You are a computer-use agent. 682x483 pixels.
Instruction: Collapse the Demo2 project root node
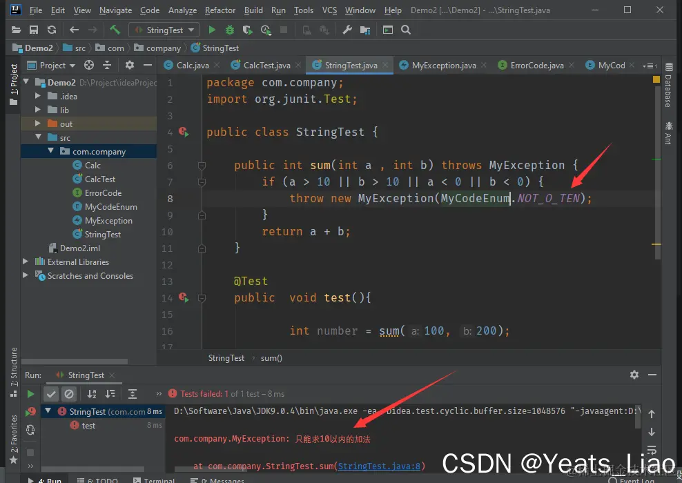(26, 81)
